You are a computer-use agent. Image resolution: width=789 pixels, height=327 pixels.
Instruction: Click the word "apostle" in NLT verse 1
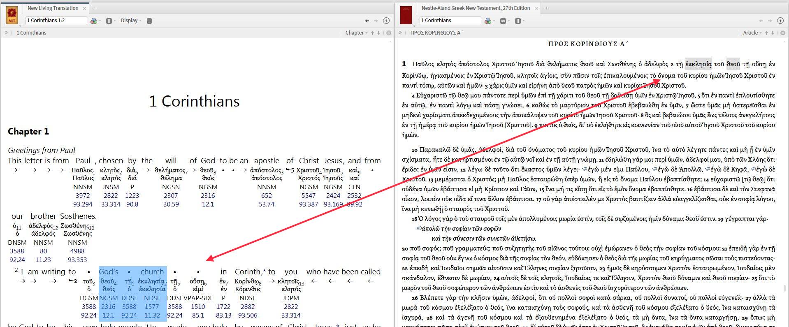tap(267, 161)
